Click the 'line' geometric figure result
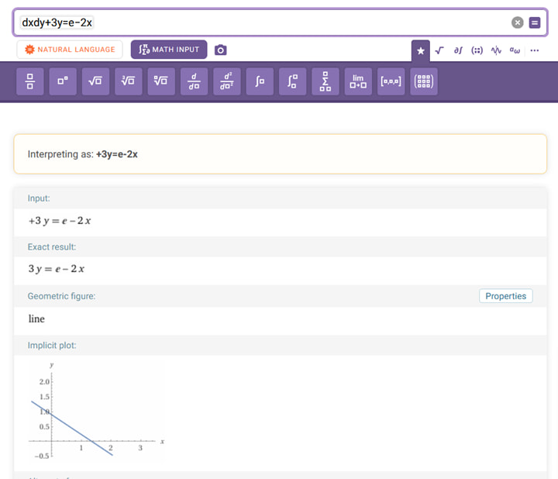 point(36,319)
